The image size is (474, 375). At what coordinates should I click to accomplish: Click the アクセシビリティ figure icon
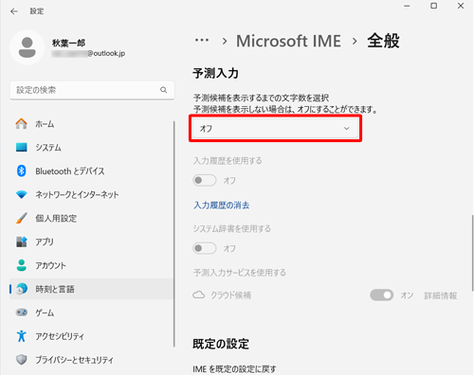tap(22, 336)
